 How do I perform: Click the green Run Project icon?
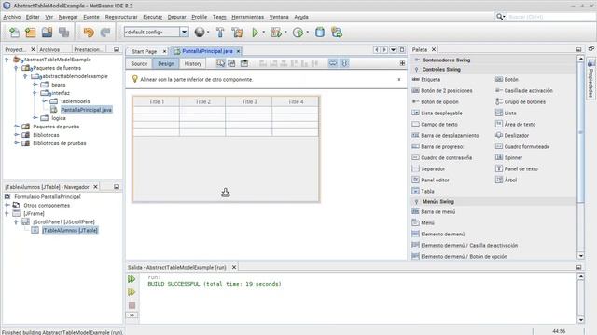tap(255, 33)
